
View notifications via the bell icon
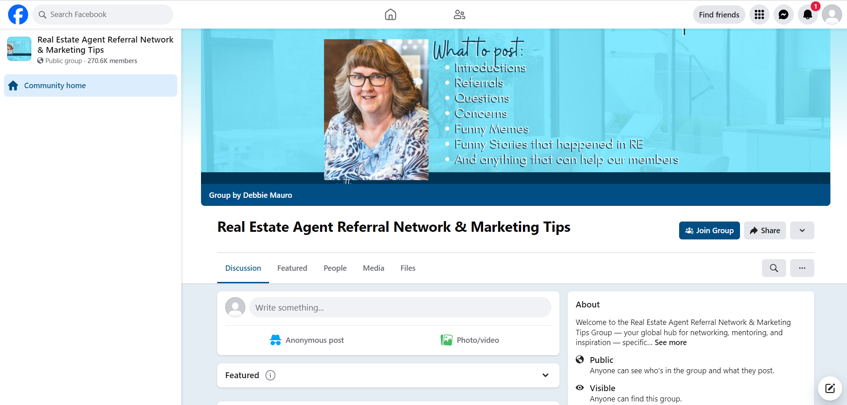(808, 15)
